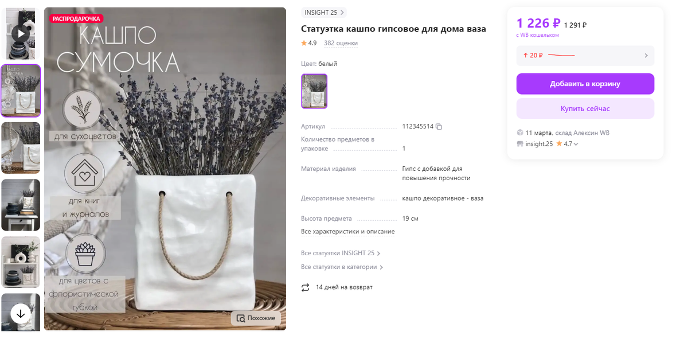Expand the price change ↑ 20 ₽ row
The image size is (688, 339).
coord(585,56)
